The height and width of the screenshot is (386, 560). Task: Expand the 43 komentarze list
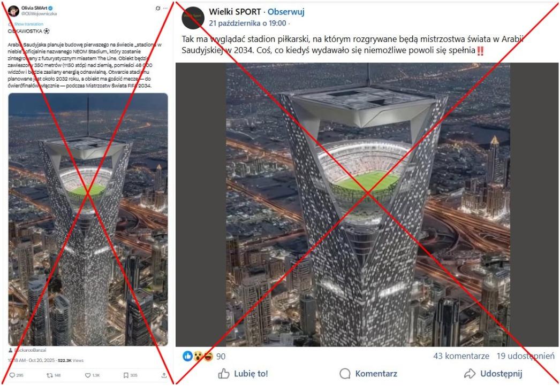pos(461,356)
